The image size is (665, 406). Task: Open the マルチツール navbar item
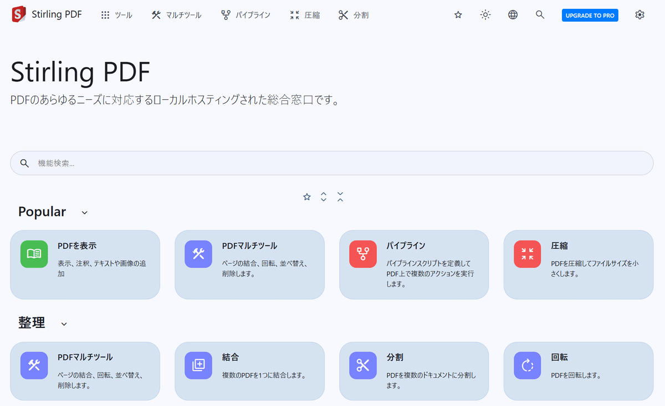pyautogui.click(x=177, y=16)
